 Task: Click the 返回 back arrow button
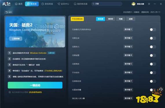(x=9, y=12)
